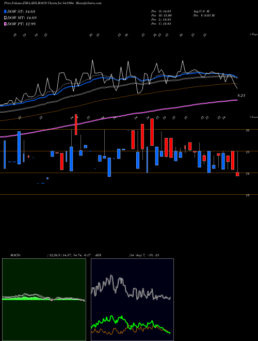Click the chart title at the top
This screenshot has width=258, height=341.
pos(53,3)
